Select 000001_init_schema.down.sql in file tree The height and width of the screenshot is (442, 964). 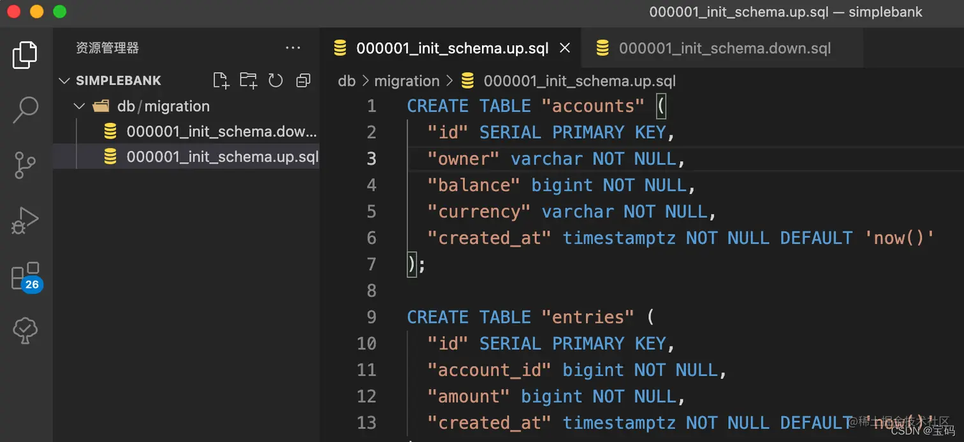click(186, 132)
